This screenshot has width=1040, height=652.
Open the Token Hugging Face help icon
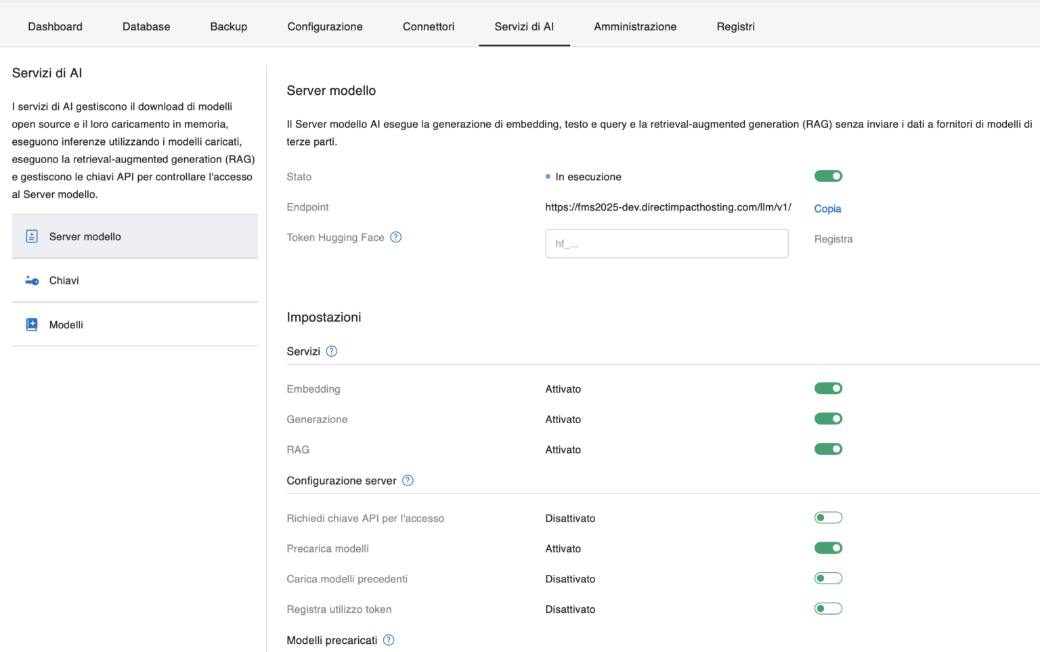coord(396,237)
